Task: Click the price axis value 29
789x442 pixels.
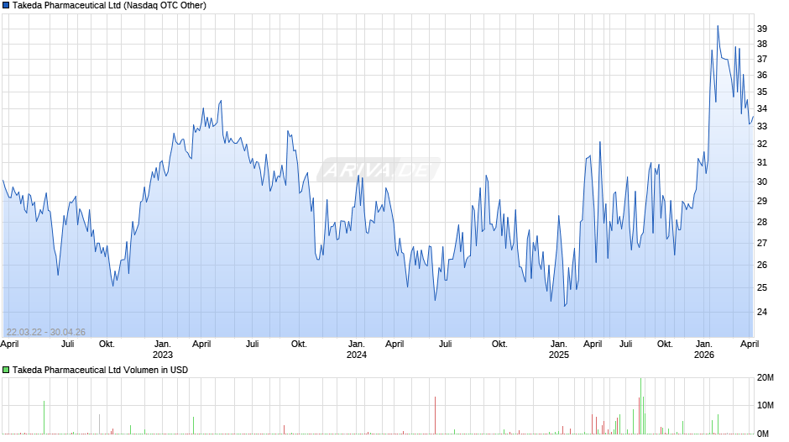Action: tap(762, 201)
